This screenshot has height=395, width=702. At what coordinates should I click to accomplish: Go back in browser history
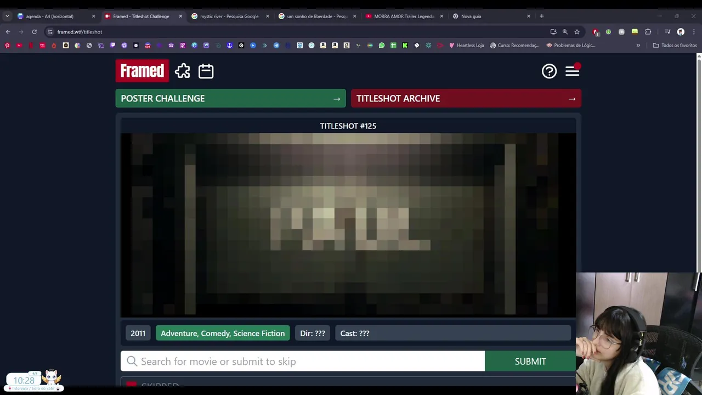[x=8, y=32]
